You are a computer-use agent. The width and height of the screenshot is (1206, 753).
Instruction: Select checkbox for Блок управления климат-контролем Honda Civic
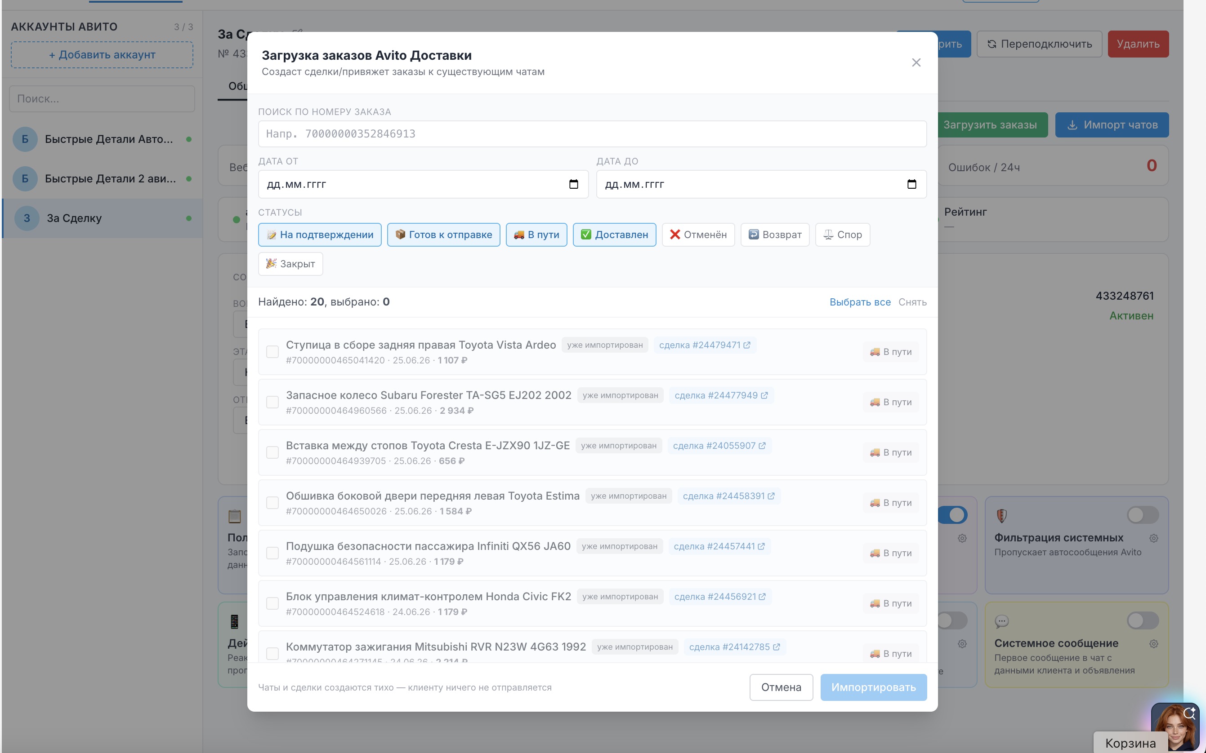pos(272,603)
